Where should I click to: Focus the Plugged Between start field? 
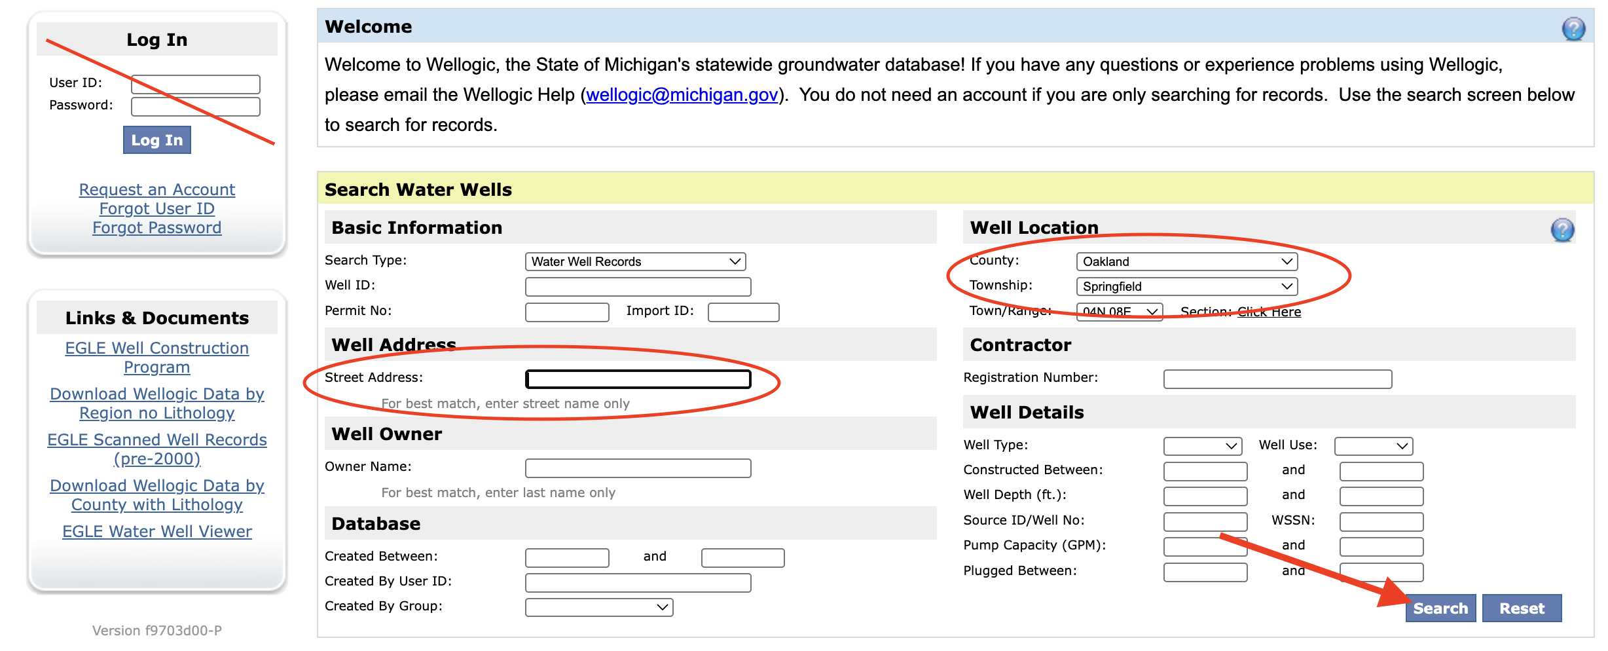[x=1205, y=572]
